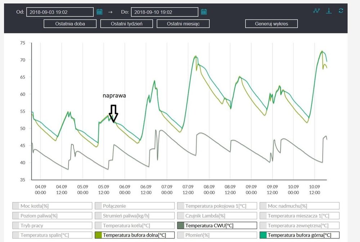Click the 'Do' end date field
360x242 pixels.
click(x=164, y=12)
